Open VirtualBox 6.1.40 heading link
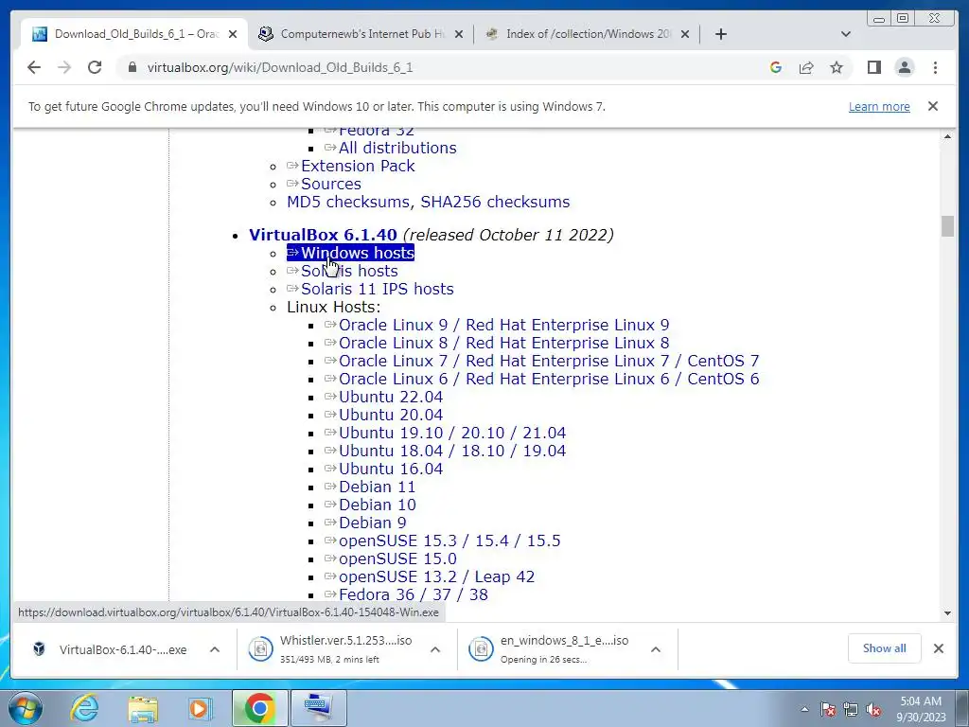Screen dimensions: 969x727 point(323,235)
